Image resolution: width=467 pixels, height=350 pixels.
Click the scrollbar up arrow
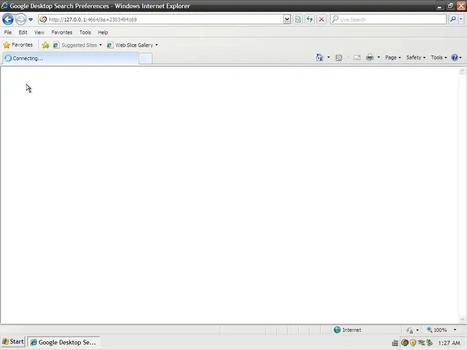click(x=462, y=71)
